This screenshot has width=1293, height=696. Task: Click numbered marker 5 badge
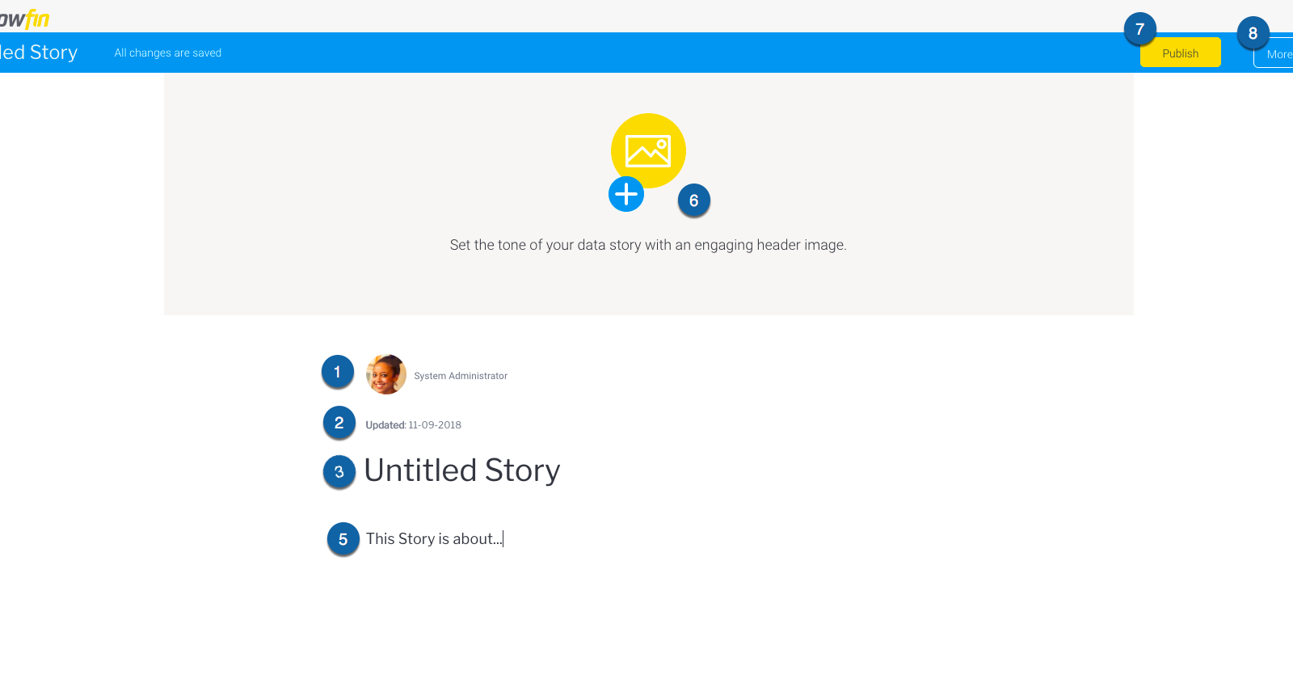point(343,539)
